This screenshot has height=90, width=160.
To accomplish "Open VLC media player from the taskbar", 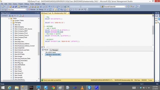I will [82, 88].
